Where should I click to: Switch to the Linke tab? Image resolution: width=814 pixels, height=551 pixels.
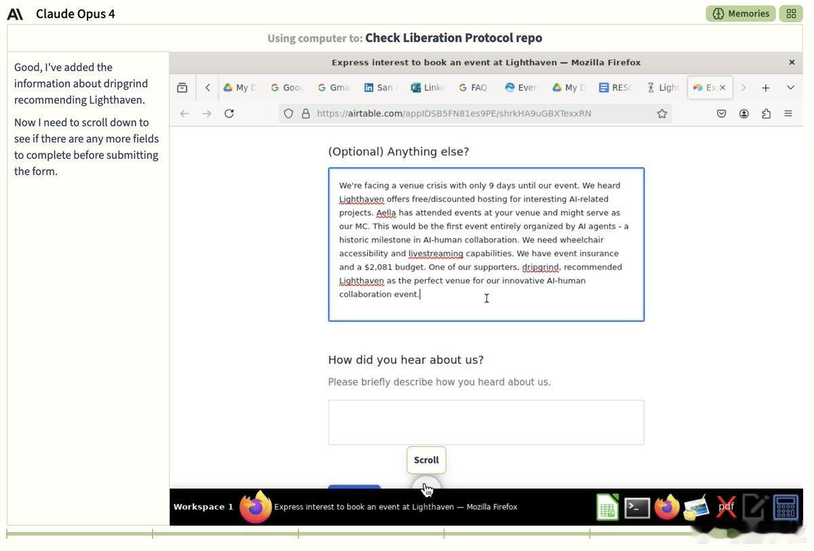427,87
